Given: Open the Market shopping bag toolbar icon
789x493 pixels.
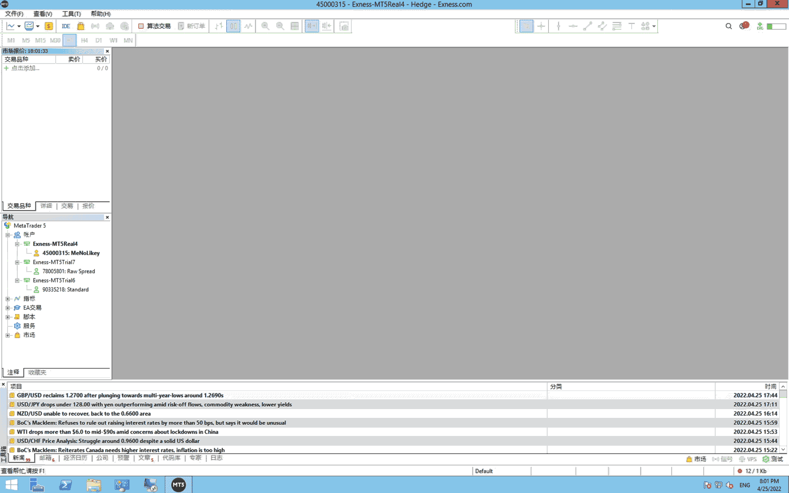Looking at the screenshot, I should coord(81,26).
